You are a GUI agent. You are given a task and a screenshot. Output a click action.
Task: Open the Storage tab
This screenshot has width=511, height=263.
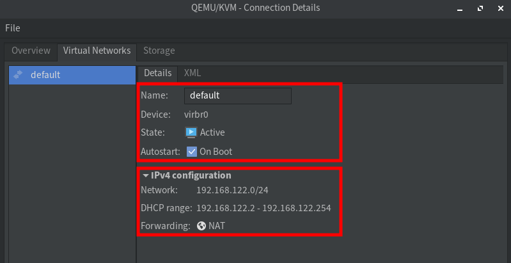click(x=159, y=51)
